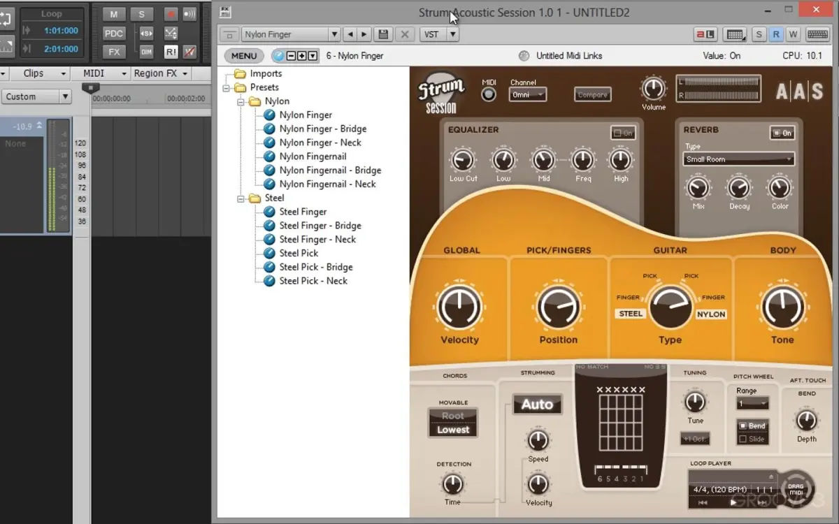Click the red record arm button
This screenshot has height=524, width=839.
pos(171,14)
